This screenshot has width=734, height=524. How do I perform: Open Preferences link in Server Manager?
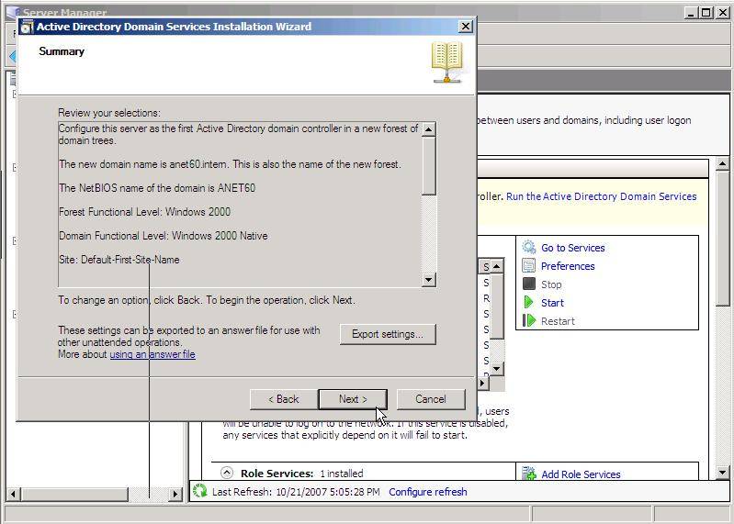coord(568,266)
